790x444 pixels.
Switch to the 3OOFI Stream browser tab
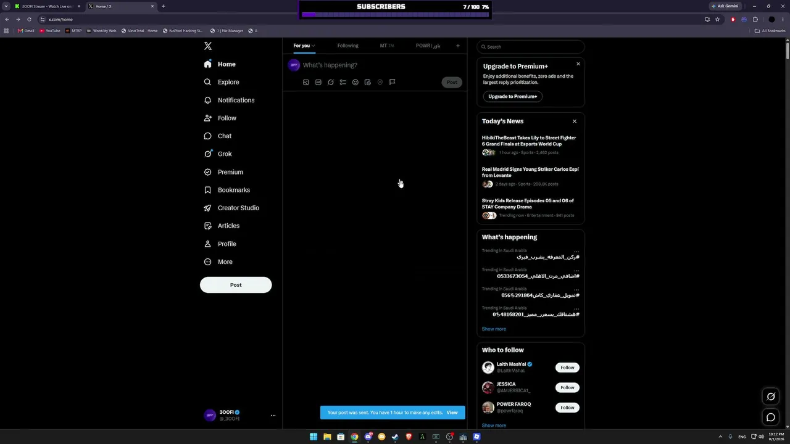[48, 6]
